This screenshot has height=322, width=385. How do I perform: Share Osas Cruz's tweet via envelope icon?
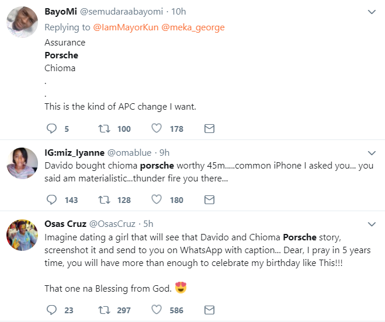click(209, 310)
